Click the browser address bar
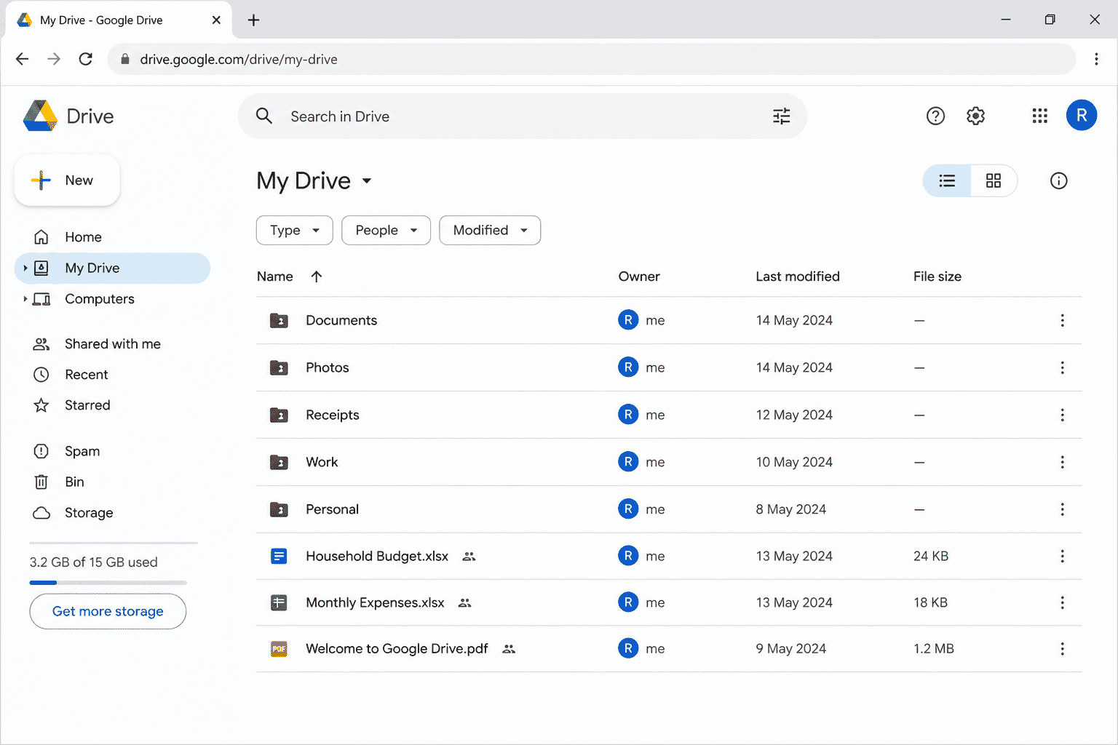 (x=591, y=59)
